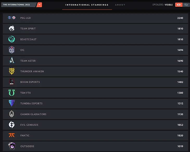Select the Gaimin Gladiators team name

(33, 114)
